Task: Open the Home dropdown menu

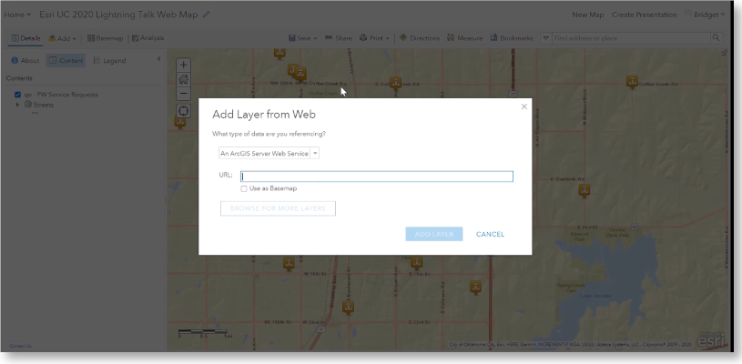Action: pos(17,15)
